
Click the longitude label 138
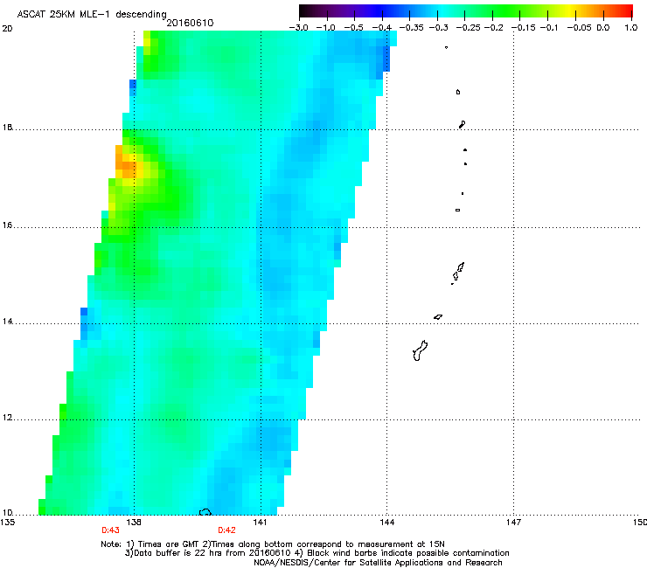(134, 523)
